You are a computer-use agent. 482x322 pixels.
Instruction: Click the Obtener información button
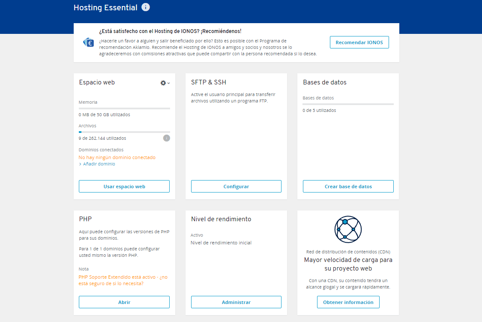tap(348, 302)
